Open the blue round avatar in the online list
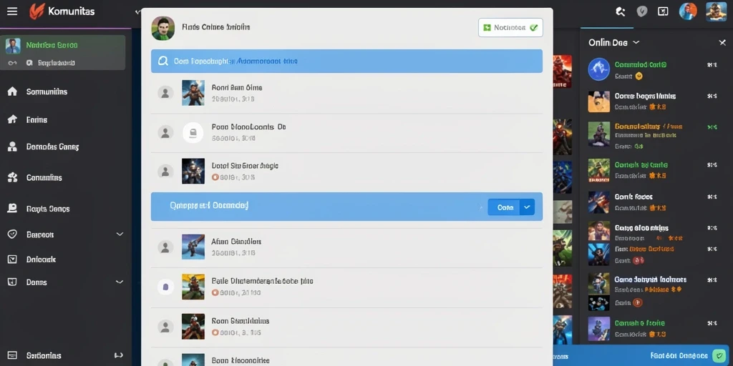This screenshot has width=733, height=366. coord(599,69)
